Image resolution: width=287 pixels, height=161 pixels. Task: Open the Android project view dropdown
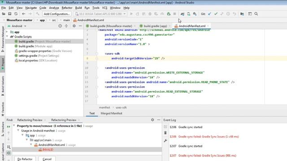pos(17,26)
